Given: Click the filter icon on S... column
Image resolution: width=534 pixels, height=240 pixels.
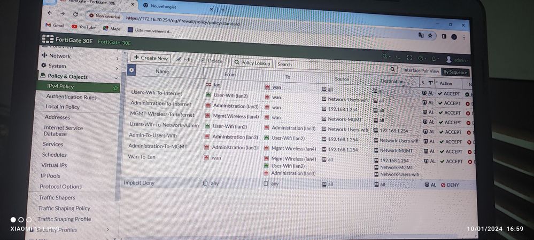Looking at the screenshot, I should click(x=430, y=83).
